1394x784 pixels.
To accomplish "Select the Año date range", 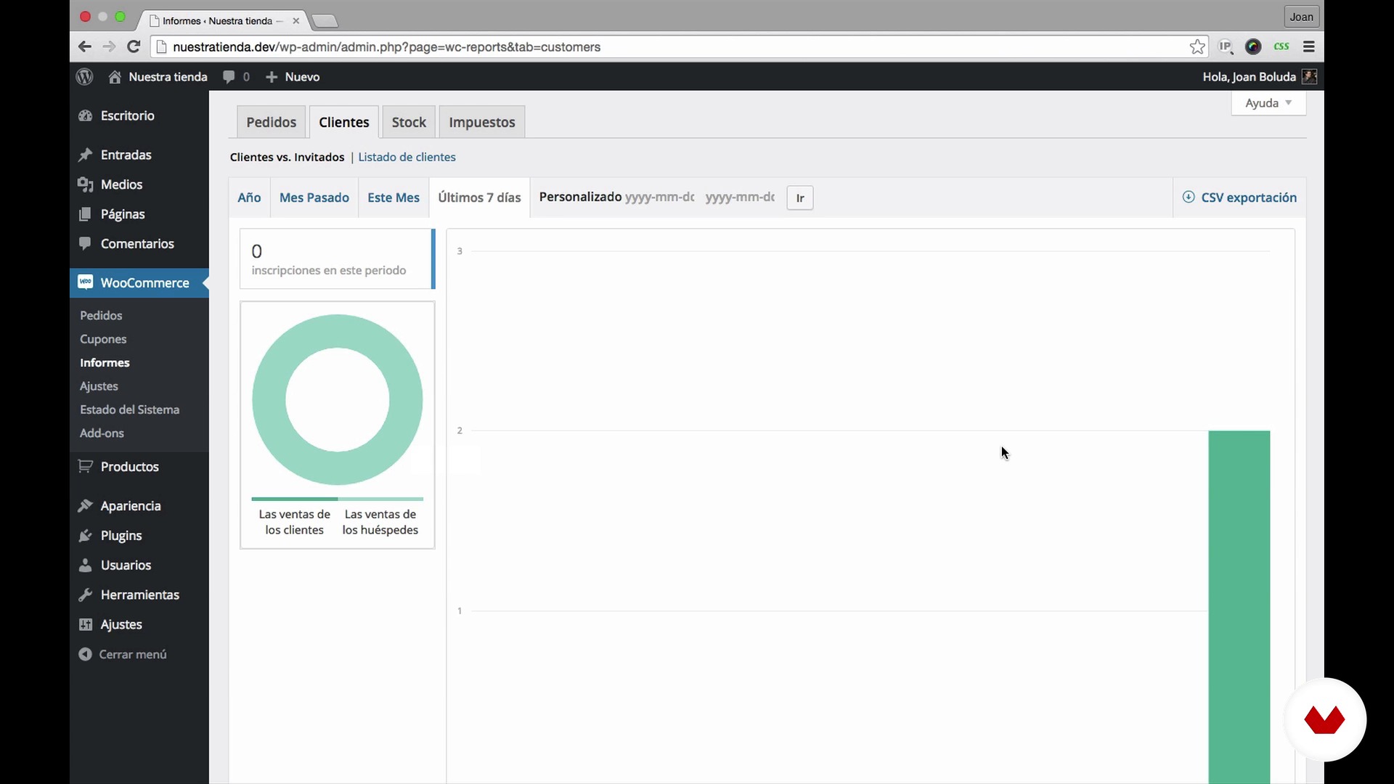I will point(249,197).
